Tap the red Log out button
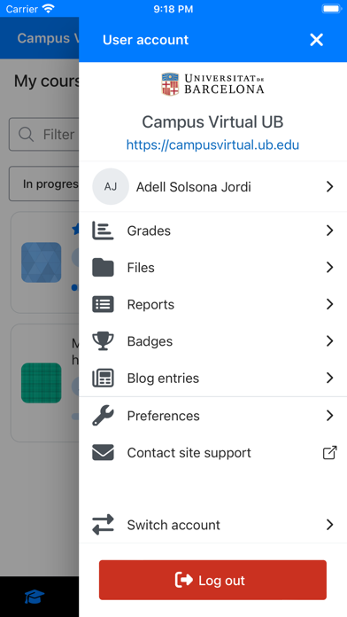347x617 pixels. pyautogui.click(x=212, y=580)
